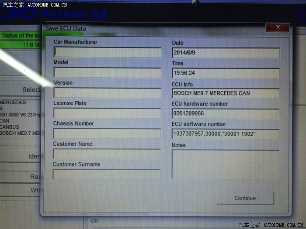Click the Version input field

pyautogui.click(x=108, y=93)
